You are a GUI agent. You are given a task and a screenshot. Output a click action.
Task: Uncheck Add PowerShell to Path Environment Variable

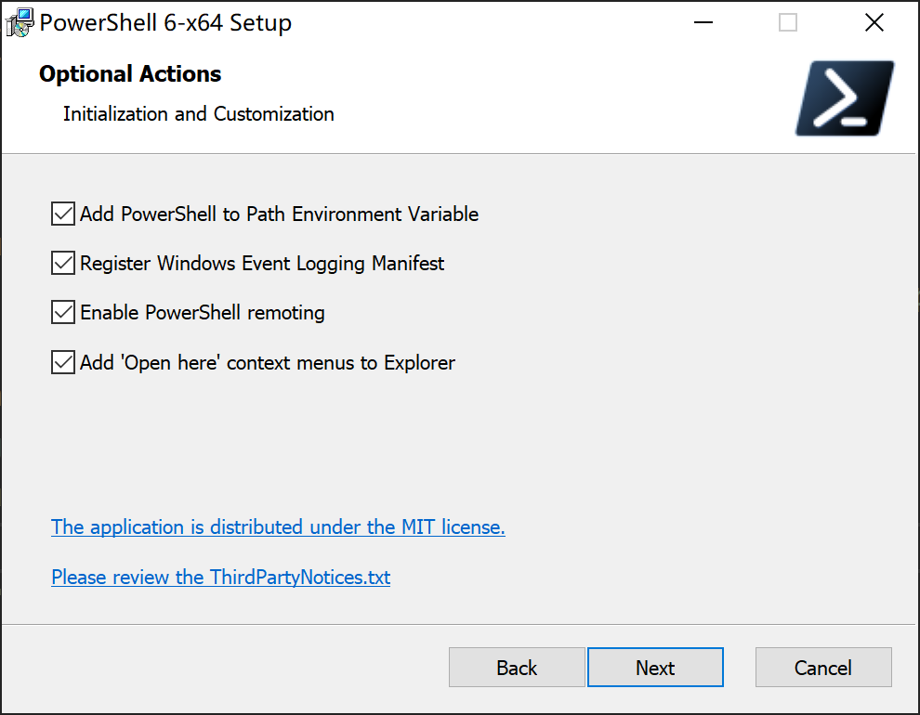tap(63, 214)
